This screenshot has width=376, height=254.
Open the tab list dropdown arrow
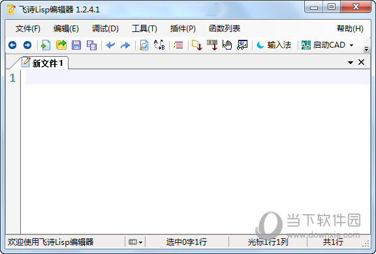pos(351,63)
